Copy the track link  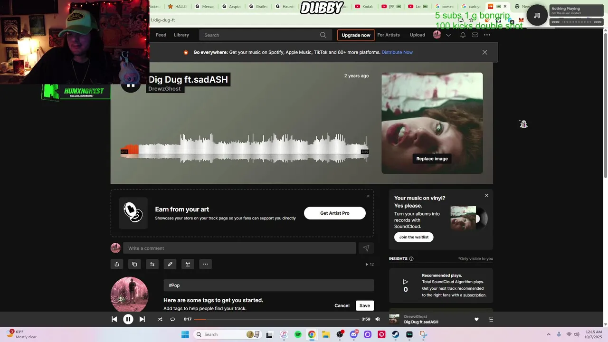coord(134,264)
